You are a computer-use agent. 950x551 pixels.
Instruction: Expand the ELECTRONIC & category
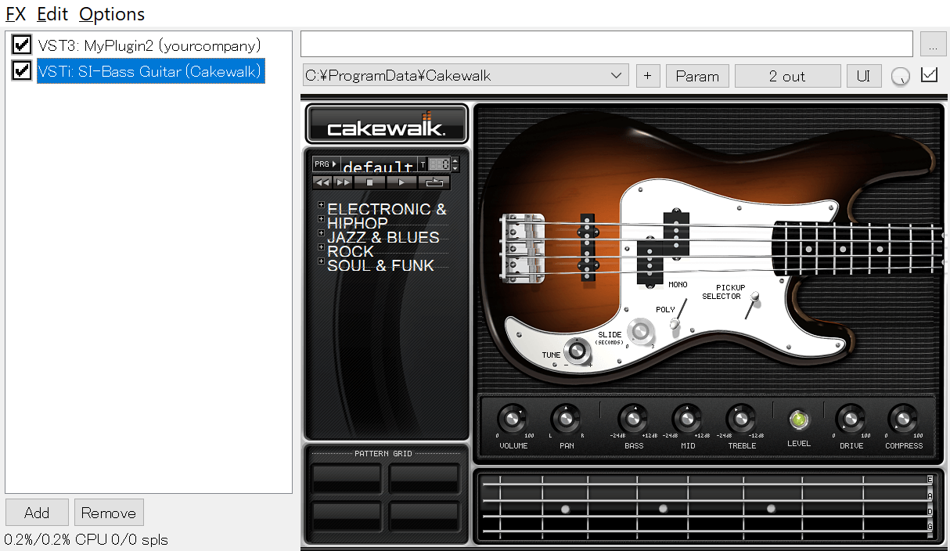(x=321, y=206)
